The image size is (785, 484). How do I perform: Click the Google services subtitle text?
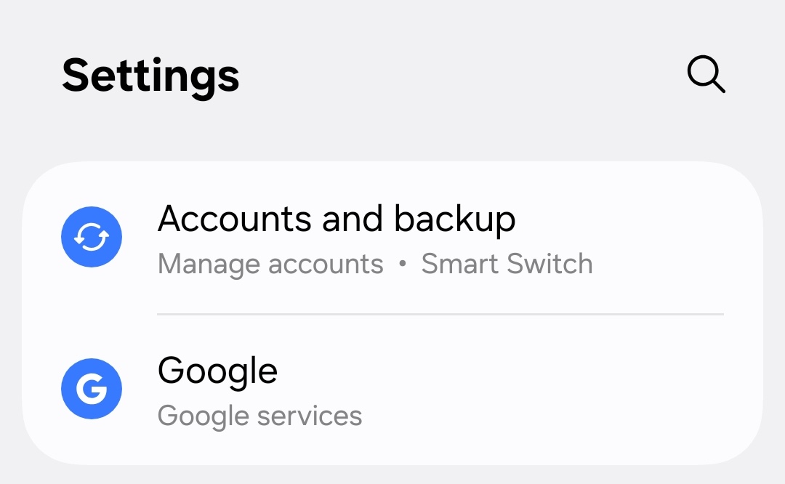pyautogui.click(x=259, y=416)
